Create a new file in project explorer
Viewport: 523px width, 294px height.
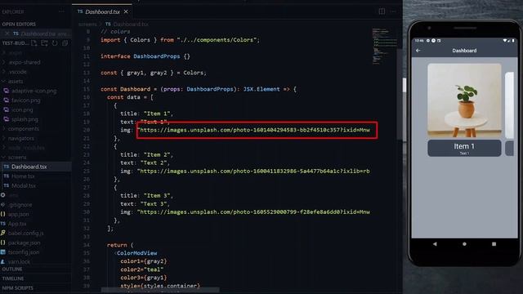34,43
